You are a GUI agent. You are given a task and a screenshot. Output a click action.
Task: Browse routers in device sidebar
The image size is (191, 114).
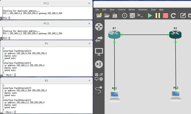tap(99, 26)
